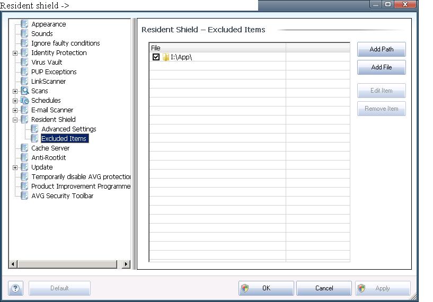Expand the Update tree node

tap(15, 167)
